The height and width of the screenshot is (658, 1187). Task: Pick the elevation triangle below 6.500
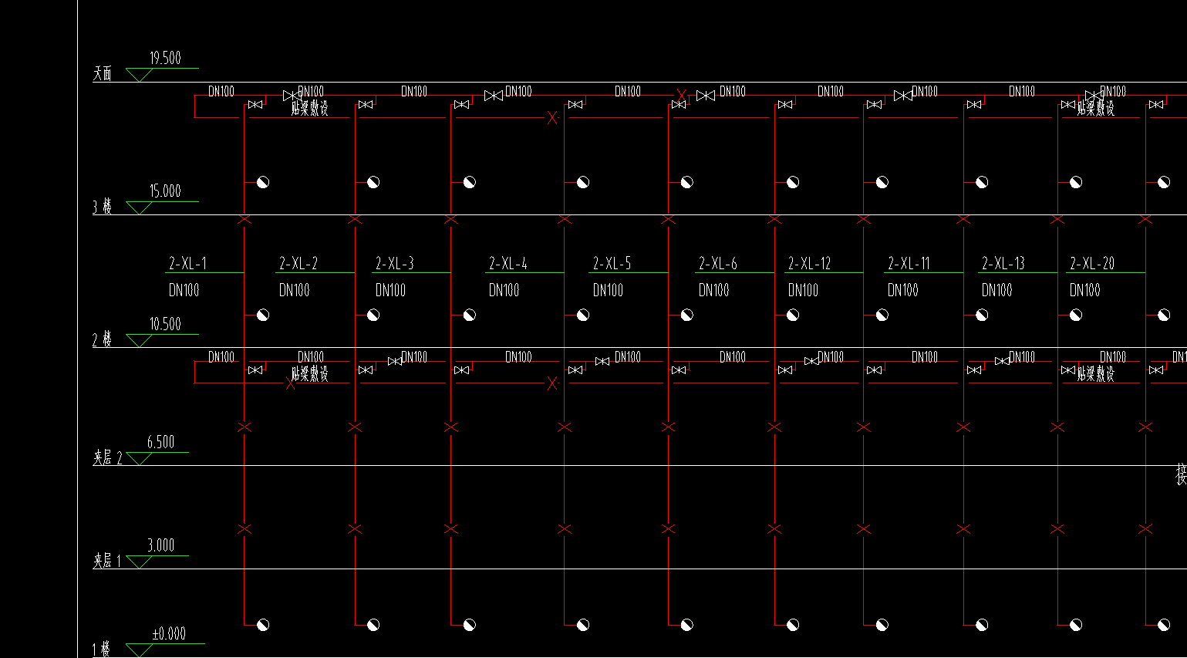[139, 458]
